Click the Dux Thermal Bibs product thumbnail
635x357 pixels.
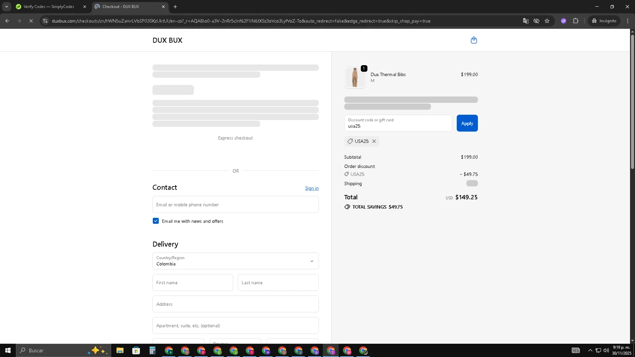(355, 77)
